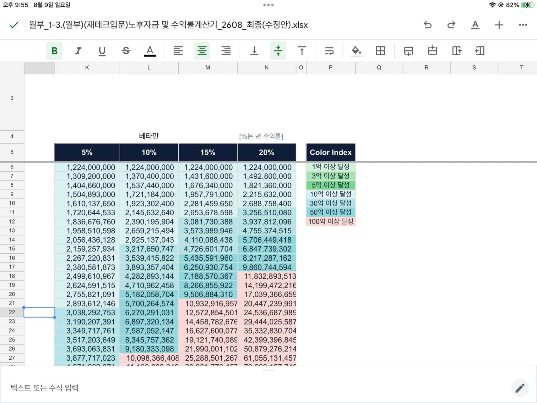This screenshot has height=403, width=537.
Task: Select column K header
Action: point(87,68)
